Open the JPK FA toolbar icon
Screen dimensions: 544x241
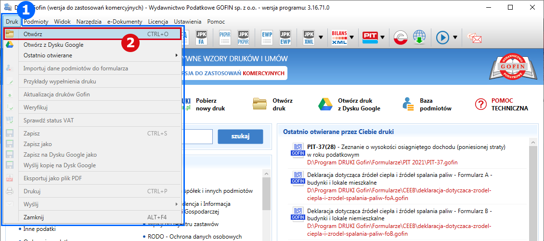[201, 37]
